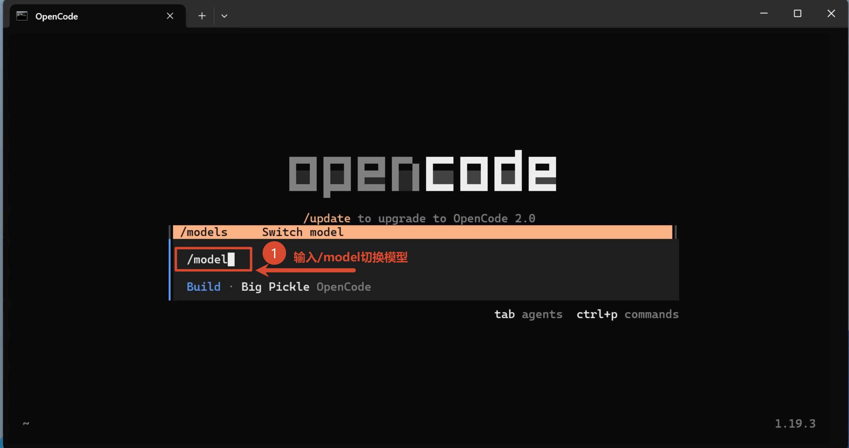The image size is (849, 448).
Task: Choose the /models Switch model suggestion
Action: [x=422, y=232]
